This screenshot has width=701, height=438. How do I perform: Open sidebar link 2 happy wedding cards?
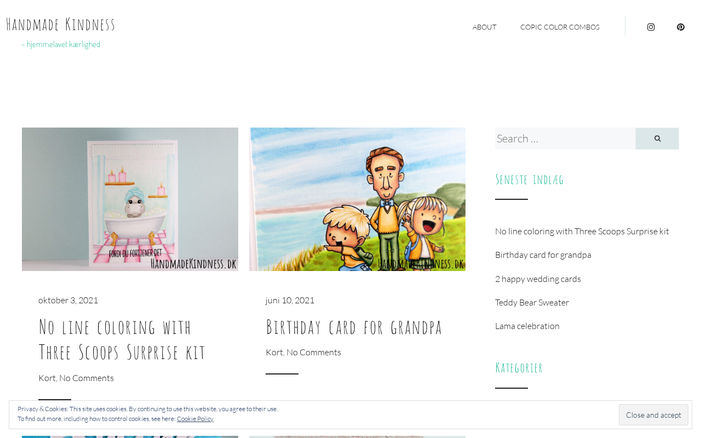(x=538, y=279)
